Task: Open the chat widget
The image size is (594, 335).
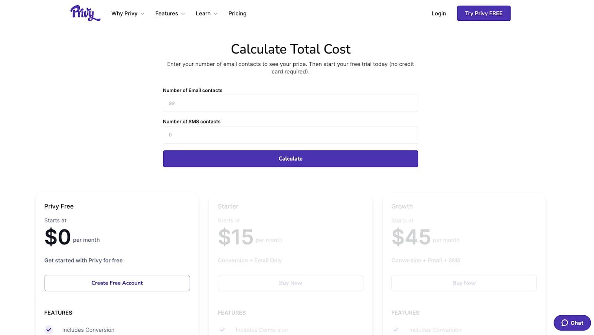Action: [572, 323]
